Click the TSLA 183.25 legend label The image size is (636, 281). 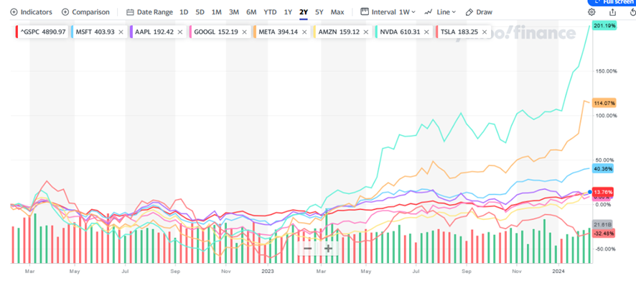[x=459, y=32]
